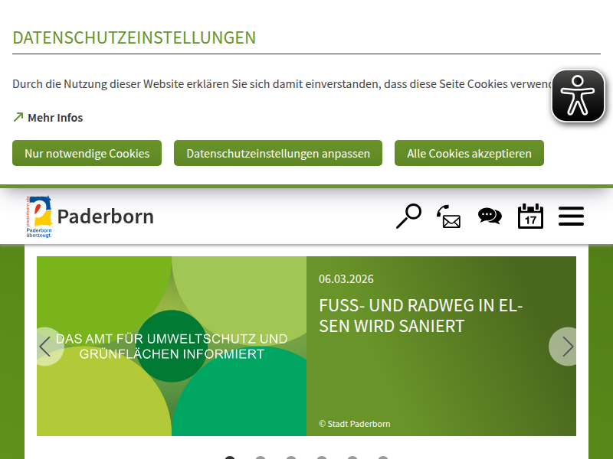Accept only necessary cookies
613x459 pixels.
(x=87, y=153)
